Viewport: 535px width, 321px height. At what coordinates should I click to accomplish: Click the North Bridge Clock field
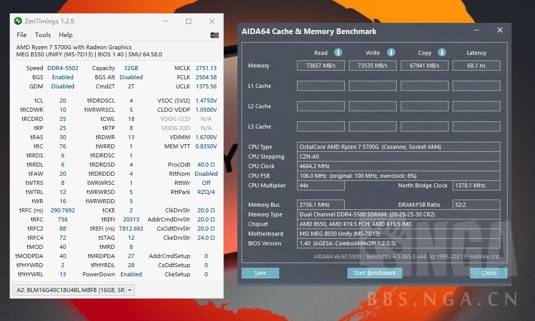pyautogui.click(x=476, y=185)
